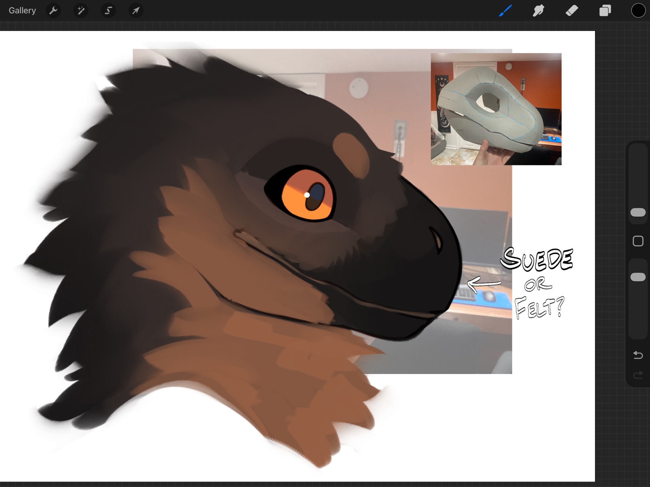The height and width of the screenshot is (487, 650).
Task: Undo the last stroke
Action: 638,355
